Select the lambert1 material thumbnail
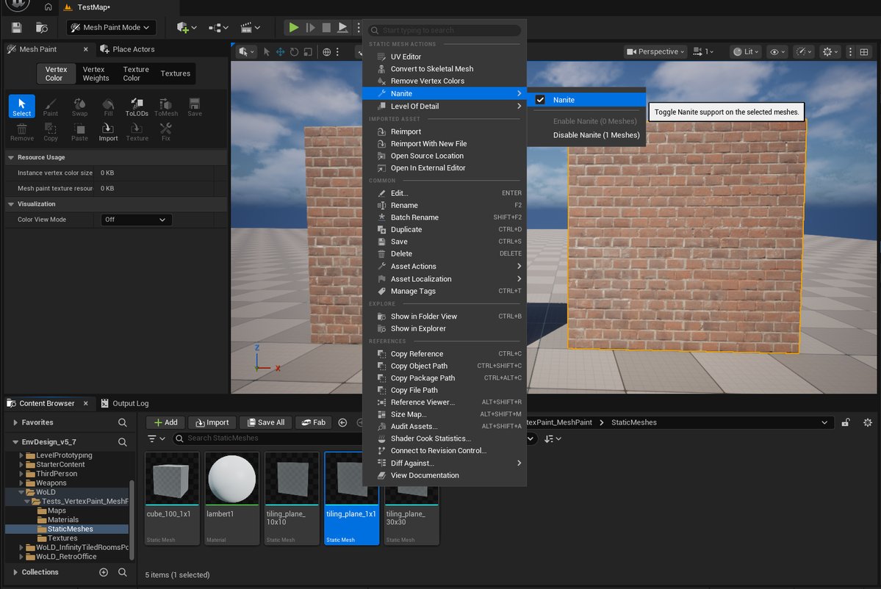Image resolution: width=881 pixels, height=589 pixels. 231,478
